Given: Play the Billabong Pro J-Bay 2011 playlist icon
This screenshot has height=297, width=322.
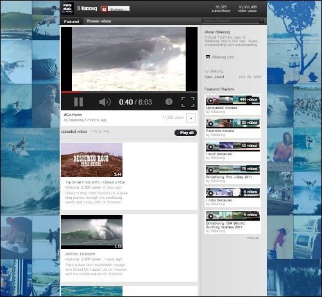Looking at the screenshot, I should click(210, 170).
